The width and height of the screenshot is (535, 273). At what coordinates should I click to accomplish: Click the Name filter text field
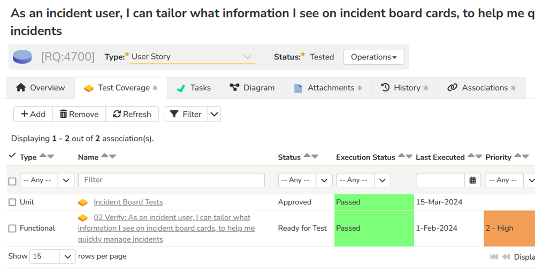pos(171,180)
